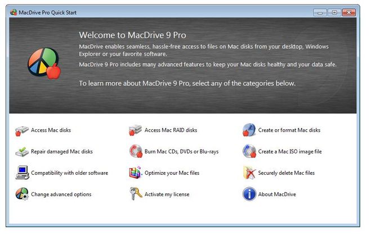371x235 pixels.
Task: Open Create or format Mac disks link
Action: coord(289,130)
